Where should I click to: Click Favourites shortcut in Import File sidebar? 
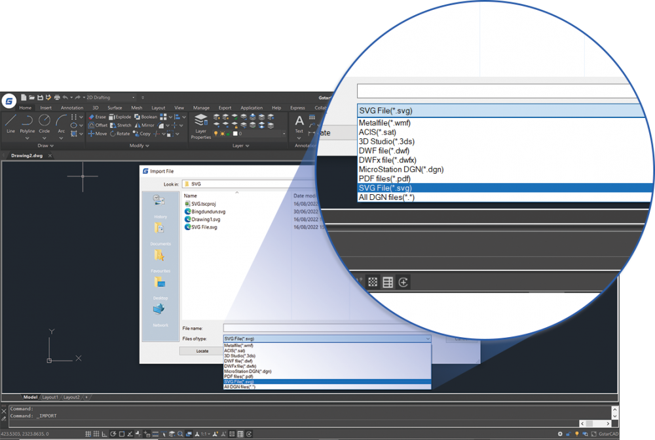tap(160, 261)
